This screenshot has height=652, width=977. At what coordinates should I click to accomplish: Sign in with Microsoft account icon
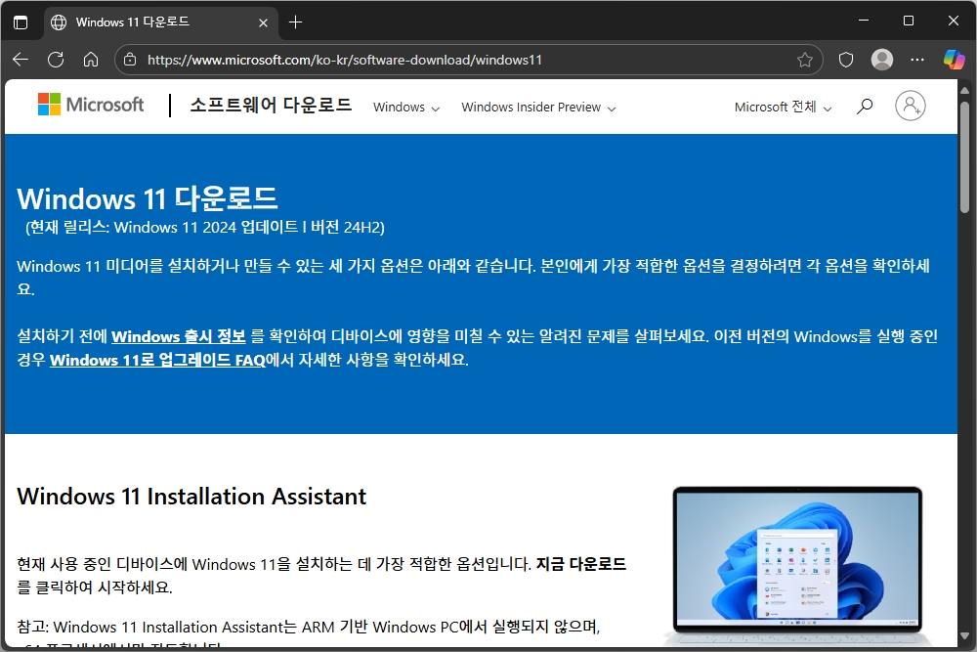[x=911, y=106]
